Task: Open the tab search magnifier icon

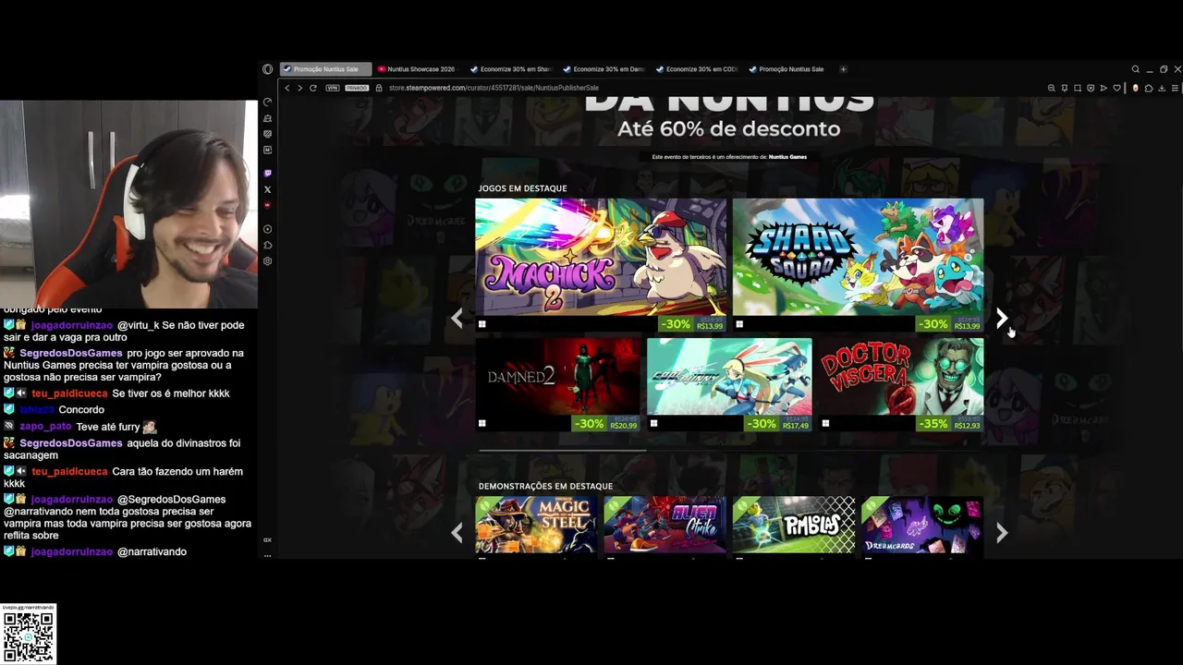Action: [x=1136, y=69]
